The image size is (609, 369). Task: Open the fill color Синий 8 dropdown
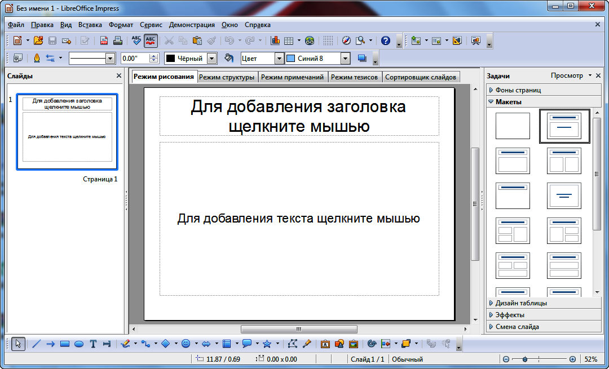tap(345, 59)
